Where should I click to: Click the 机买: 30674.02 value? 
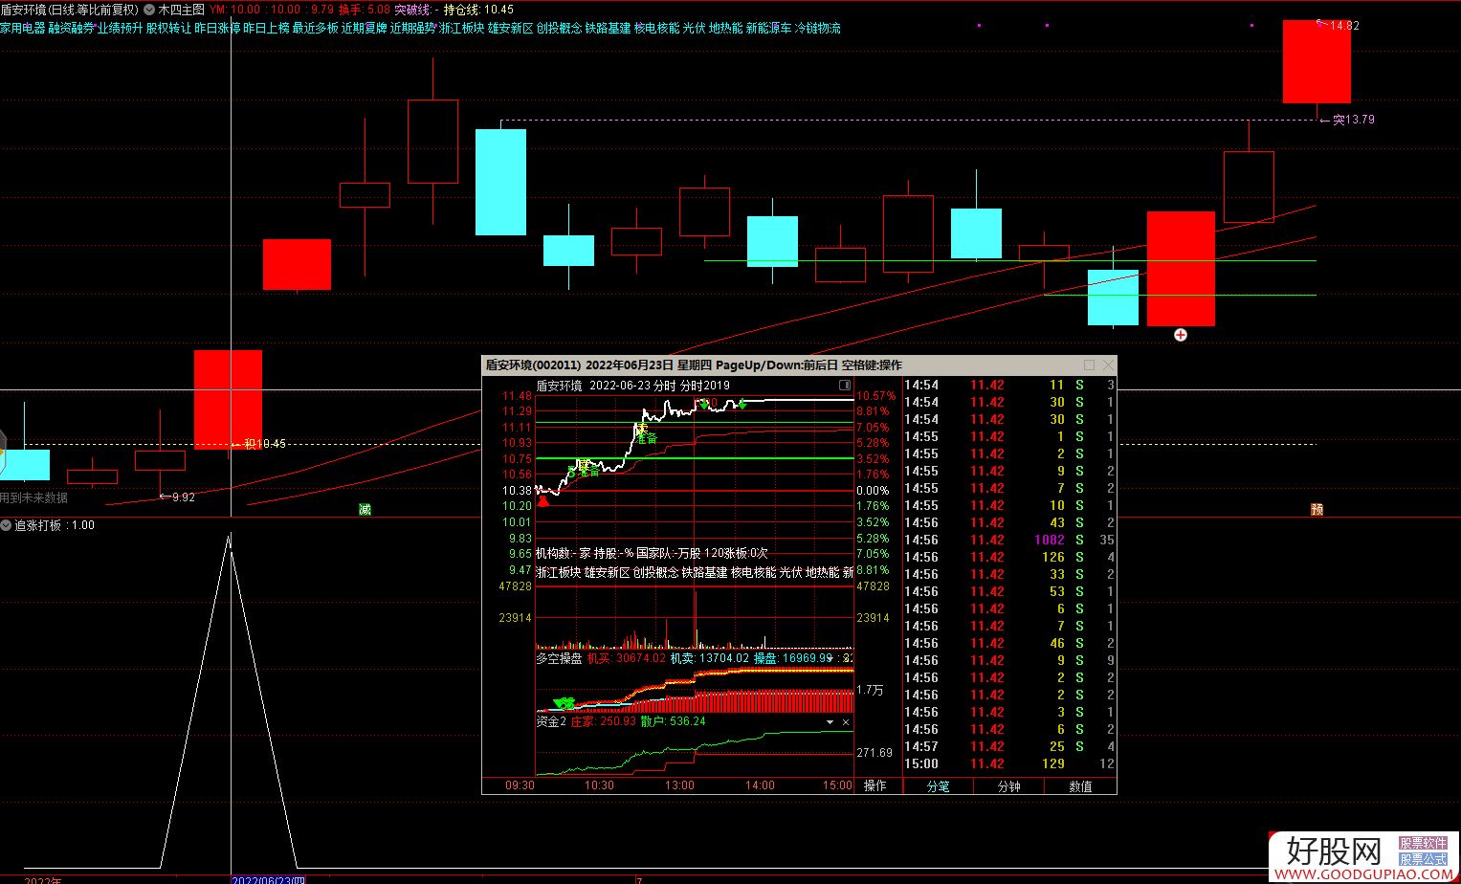pyautogui.click(x=626, y=658)
